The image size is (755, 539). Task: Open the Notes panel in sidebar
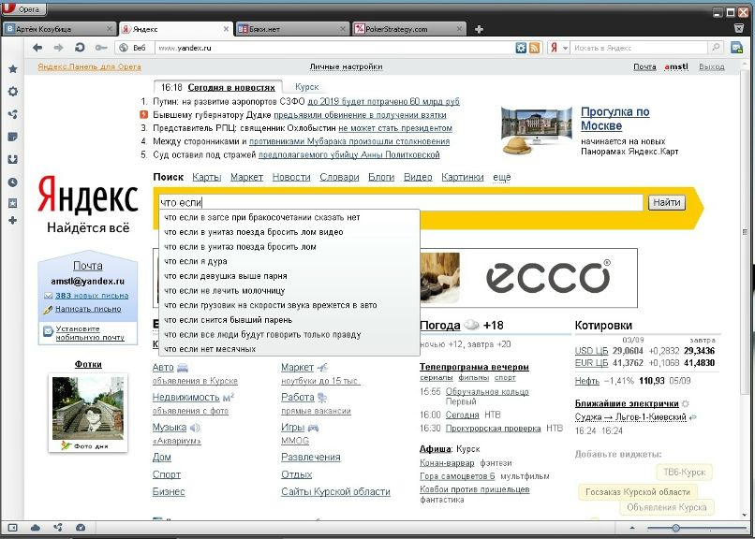click(x=12, y=137)
